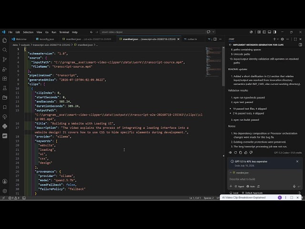
Task: Open the View menu
Action: coord(39,32)
